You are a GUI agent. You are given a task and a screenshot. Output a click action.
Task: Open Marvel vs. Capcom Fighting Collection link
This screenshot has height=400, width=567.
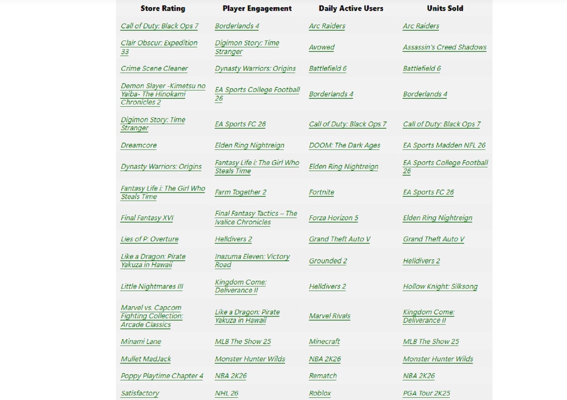(x=152, y=316)
